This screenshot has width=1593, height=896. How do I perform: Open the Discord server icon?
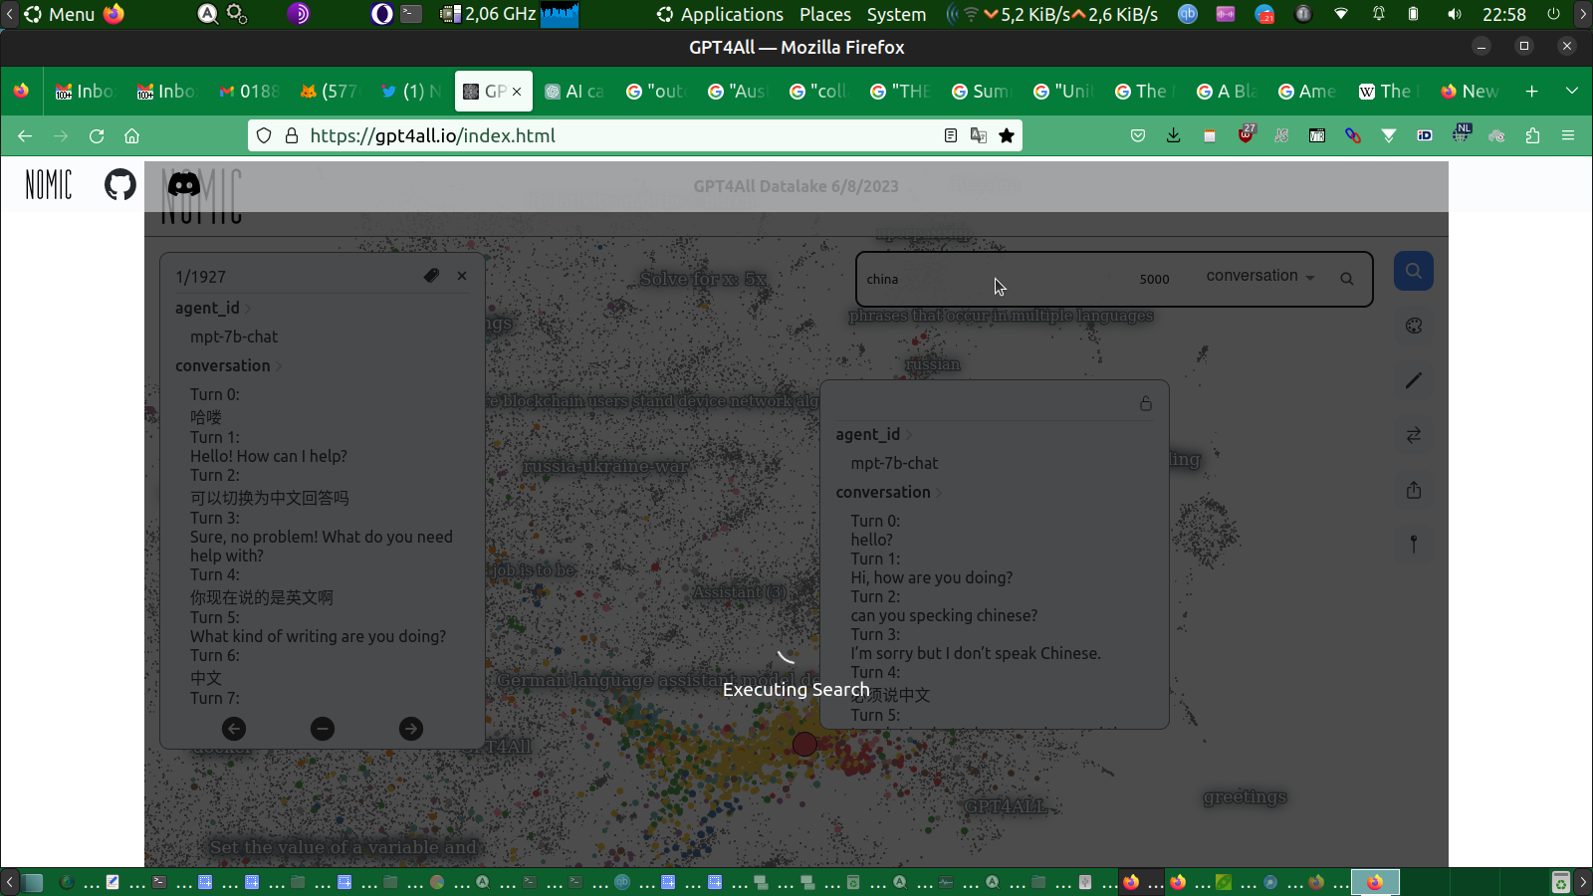click(184, 184)
